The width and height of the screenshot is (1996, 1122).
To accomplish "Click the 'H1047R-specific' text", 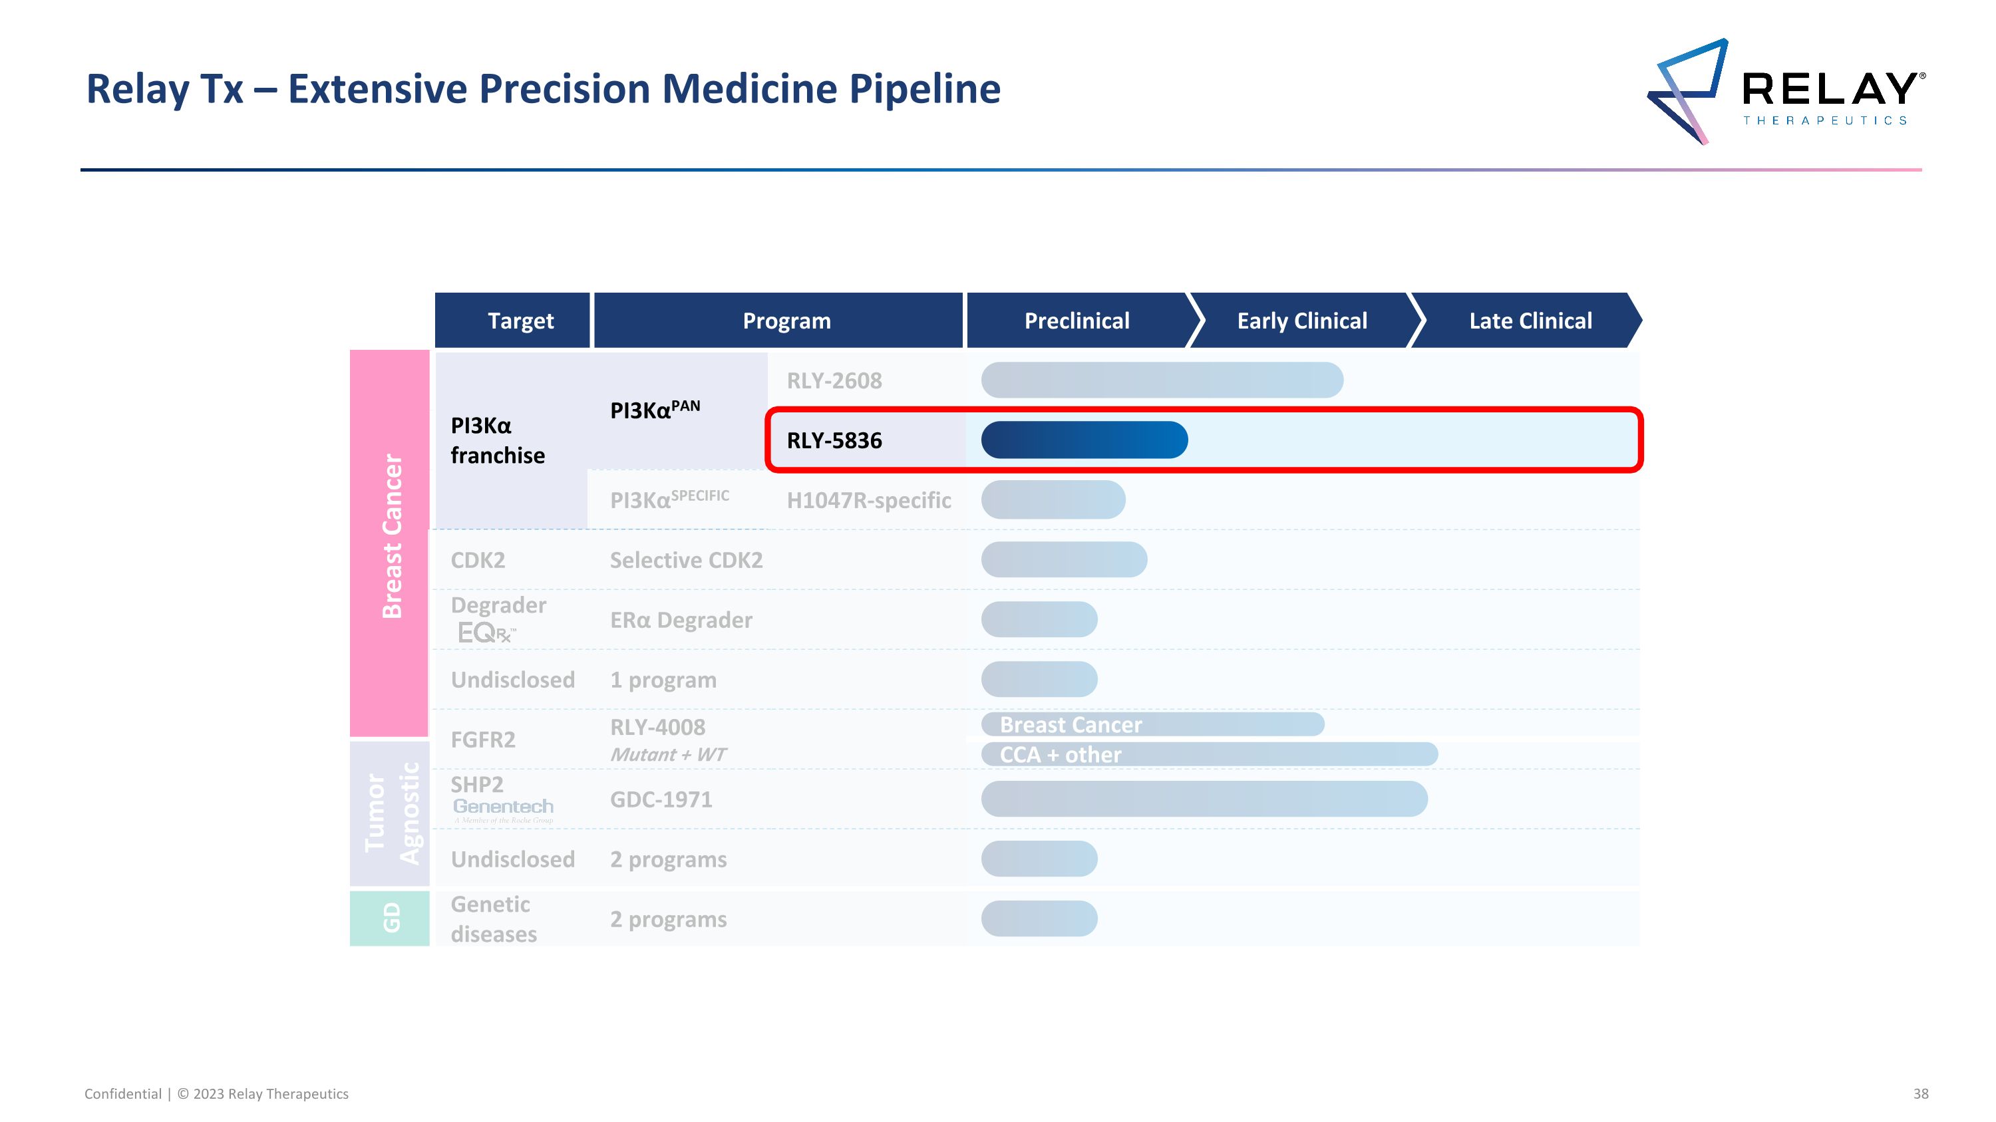I will pos(869,501).
